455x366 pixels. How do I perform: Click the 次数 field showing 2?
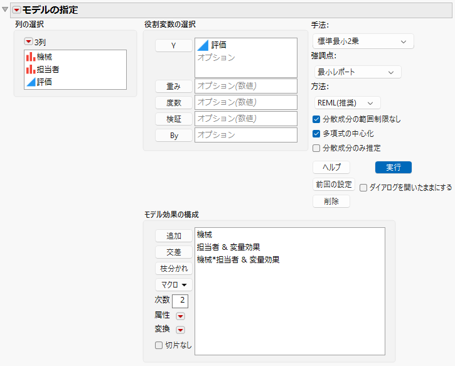coord(180,301)
